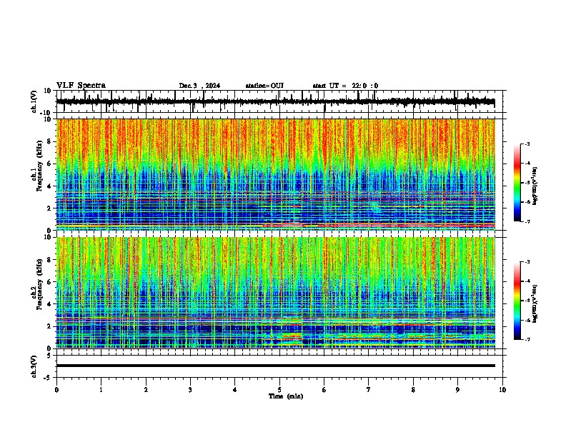Click time axis tick label "6"

[x=324, y=390]
